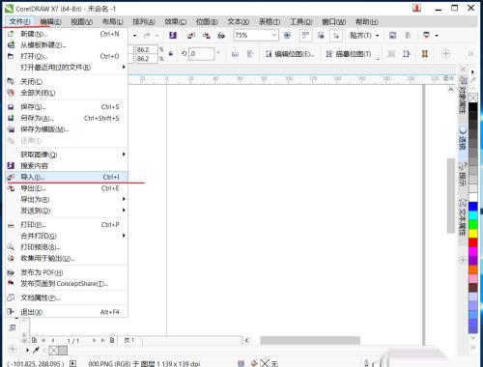Open the Options icon right of 贴齐

pos(392,36)
